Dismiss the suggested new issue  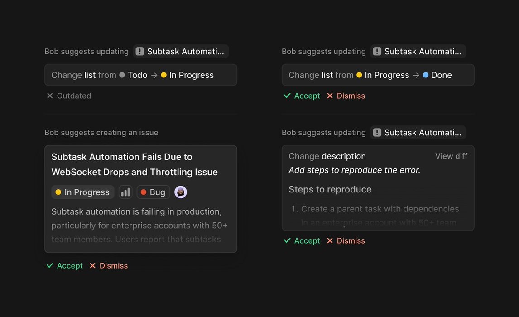point(108,266)
